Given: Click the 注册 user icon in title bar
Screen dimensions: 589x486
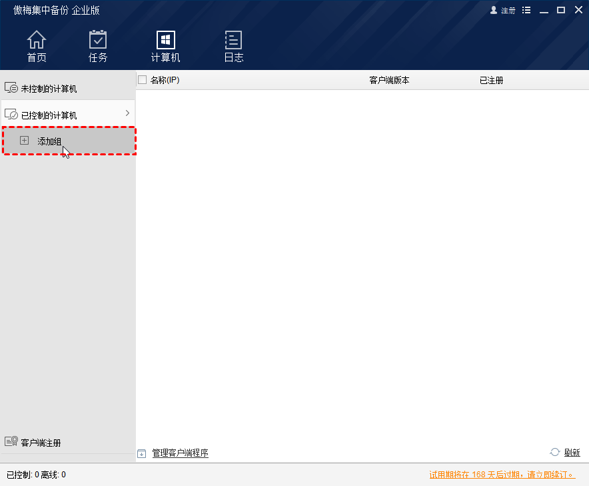Looking at the screenshot, I should (x=494, y=11).
